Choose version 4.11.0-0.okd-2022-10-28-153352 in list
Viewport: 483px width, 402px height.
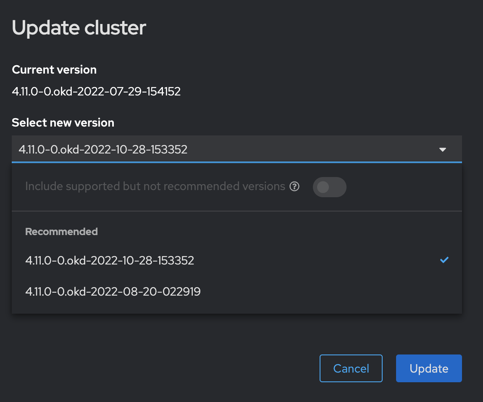pos(110,261)
